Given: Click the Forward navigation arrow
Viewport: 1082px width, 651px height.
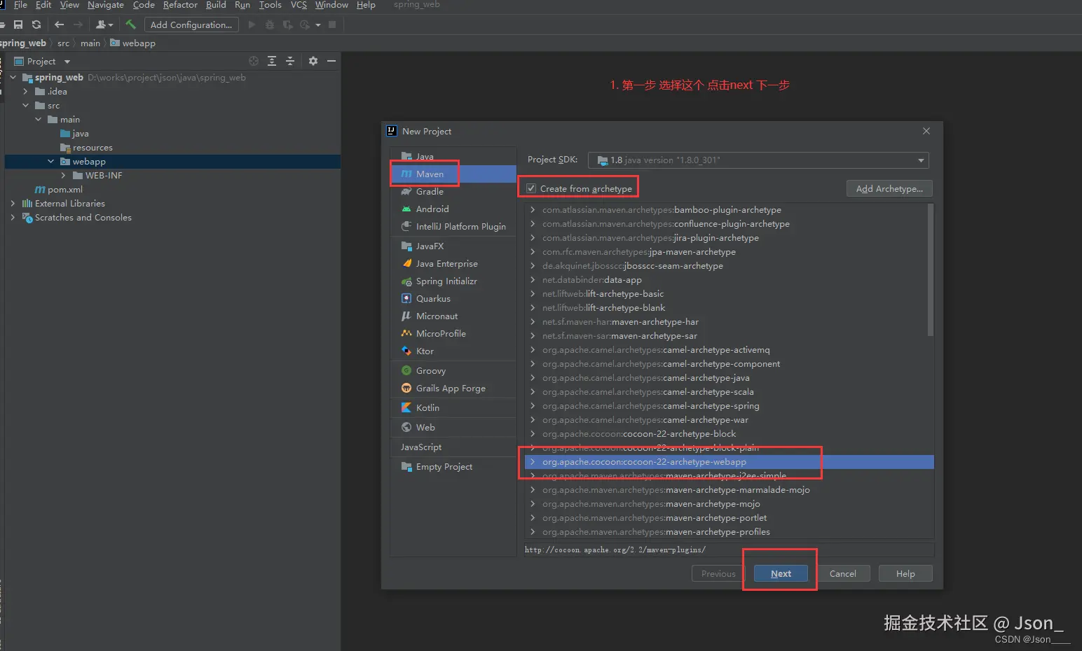Looking at the screenshot, I should click(x=78, y=24).
